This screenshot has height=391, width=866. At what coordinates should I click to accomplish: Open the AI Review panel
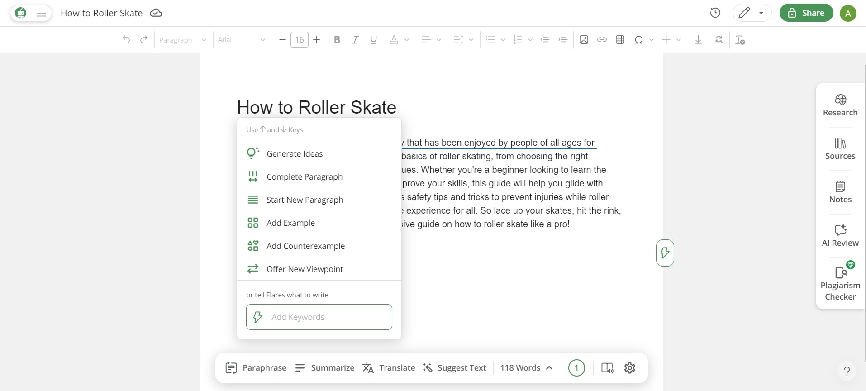[x=840, y=236]
